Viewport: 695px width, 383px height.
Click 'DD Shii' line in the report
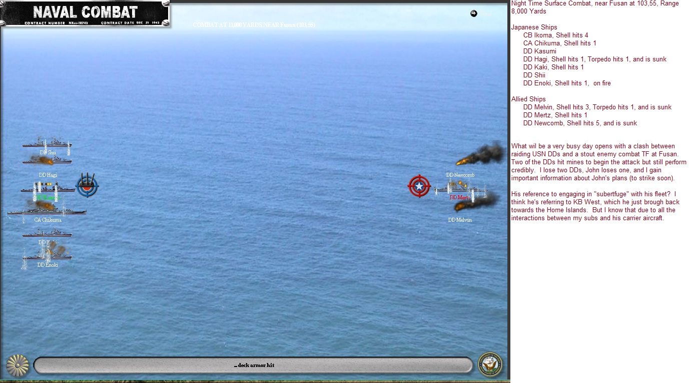(534, 75)
